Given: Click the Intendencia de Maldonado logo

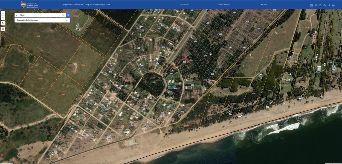Looking at the screenshot, I should (29, 5).
